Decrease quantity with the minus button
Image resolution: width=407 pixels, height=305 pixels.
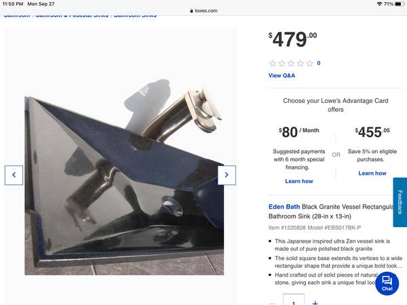point(272,303)
